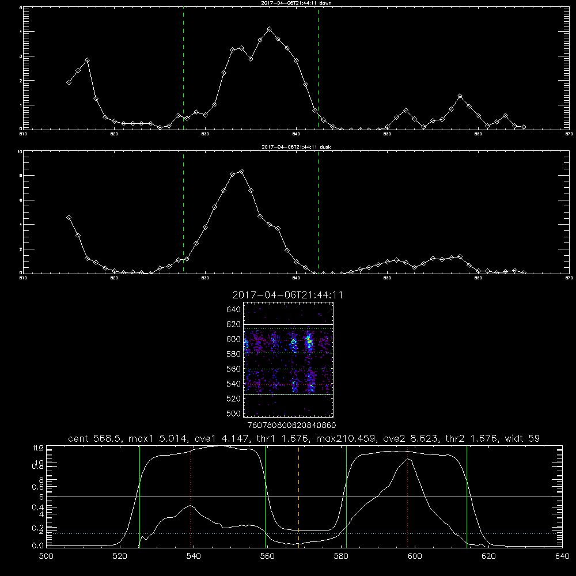Click the left green dashed line in dusk plot
This screenshot has width=576, height=576.
[183, 213]
